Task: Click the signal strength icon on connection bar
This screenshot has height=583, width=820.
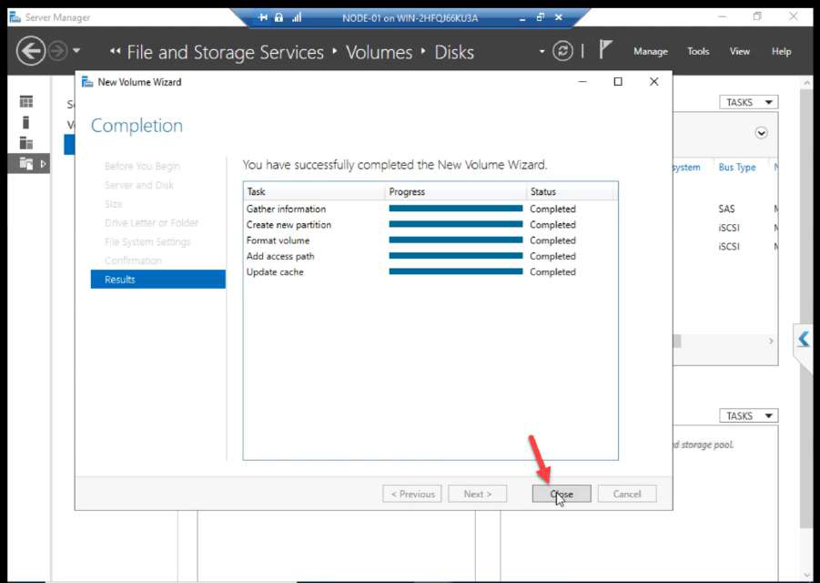Action: point(297,17)
